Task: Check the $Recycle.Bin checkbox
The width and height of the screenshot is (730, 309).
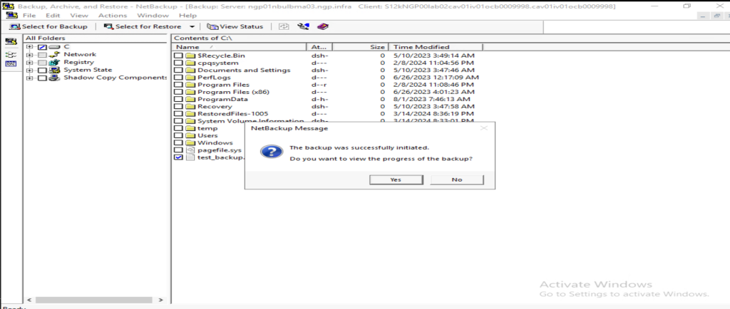Action: click(x=178, y=56)
